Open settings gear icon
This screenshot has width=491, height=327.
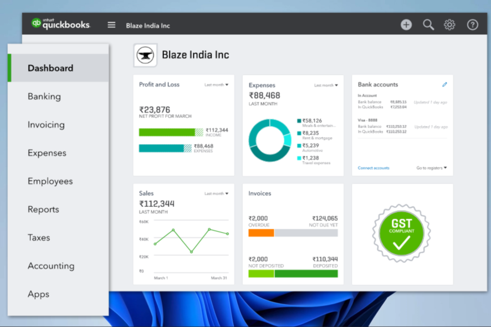point(449,25)
